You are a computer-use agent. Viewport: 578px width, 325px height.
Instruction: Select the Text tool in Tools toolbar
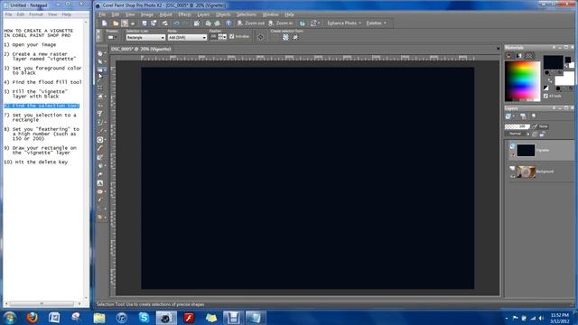100,183
